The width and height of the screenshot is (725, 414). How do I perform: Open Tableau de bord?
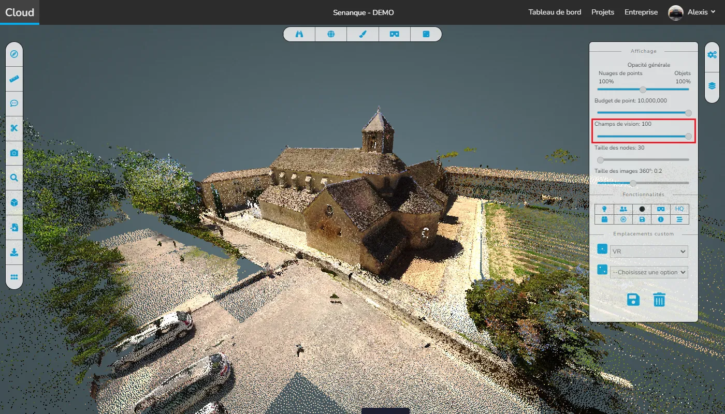coord(555,12)
